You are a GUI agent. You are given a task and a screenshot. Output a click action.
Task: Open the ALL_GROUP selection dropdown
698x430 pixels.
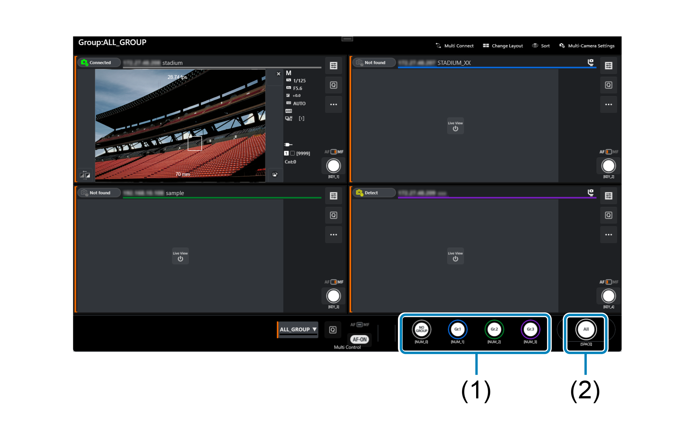point(297,330)
